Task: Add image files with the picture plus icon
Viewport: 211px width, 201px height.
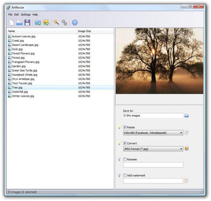Action: 46,22
